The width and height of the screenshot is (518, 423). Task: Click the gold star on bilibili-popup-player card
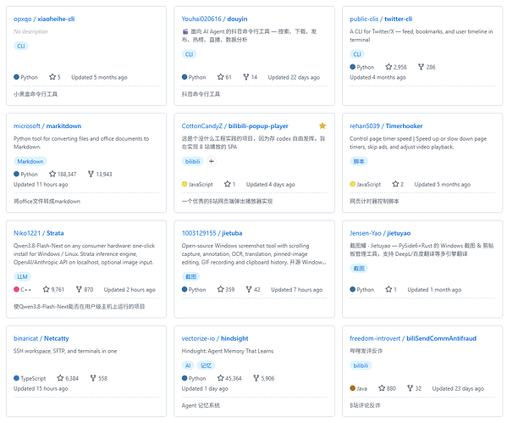pyautogui.click(x=322, y=125)
